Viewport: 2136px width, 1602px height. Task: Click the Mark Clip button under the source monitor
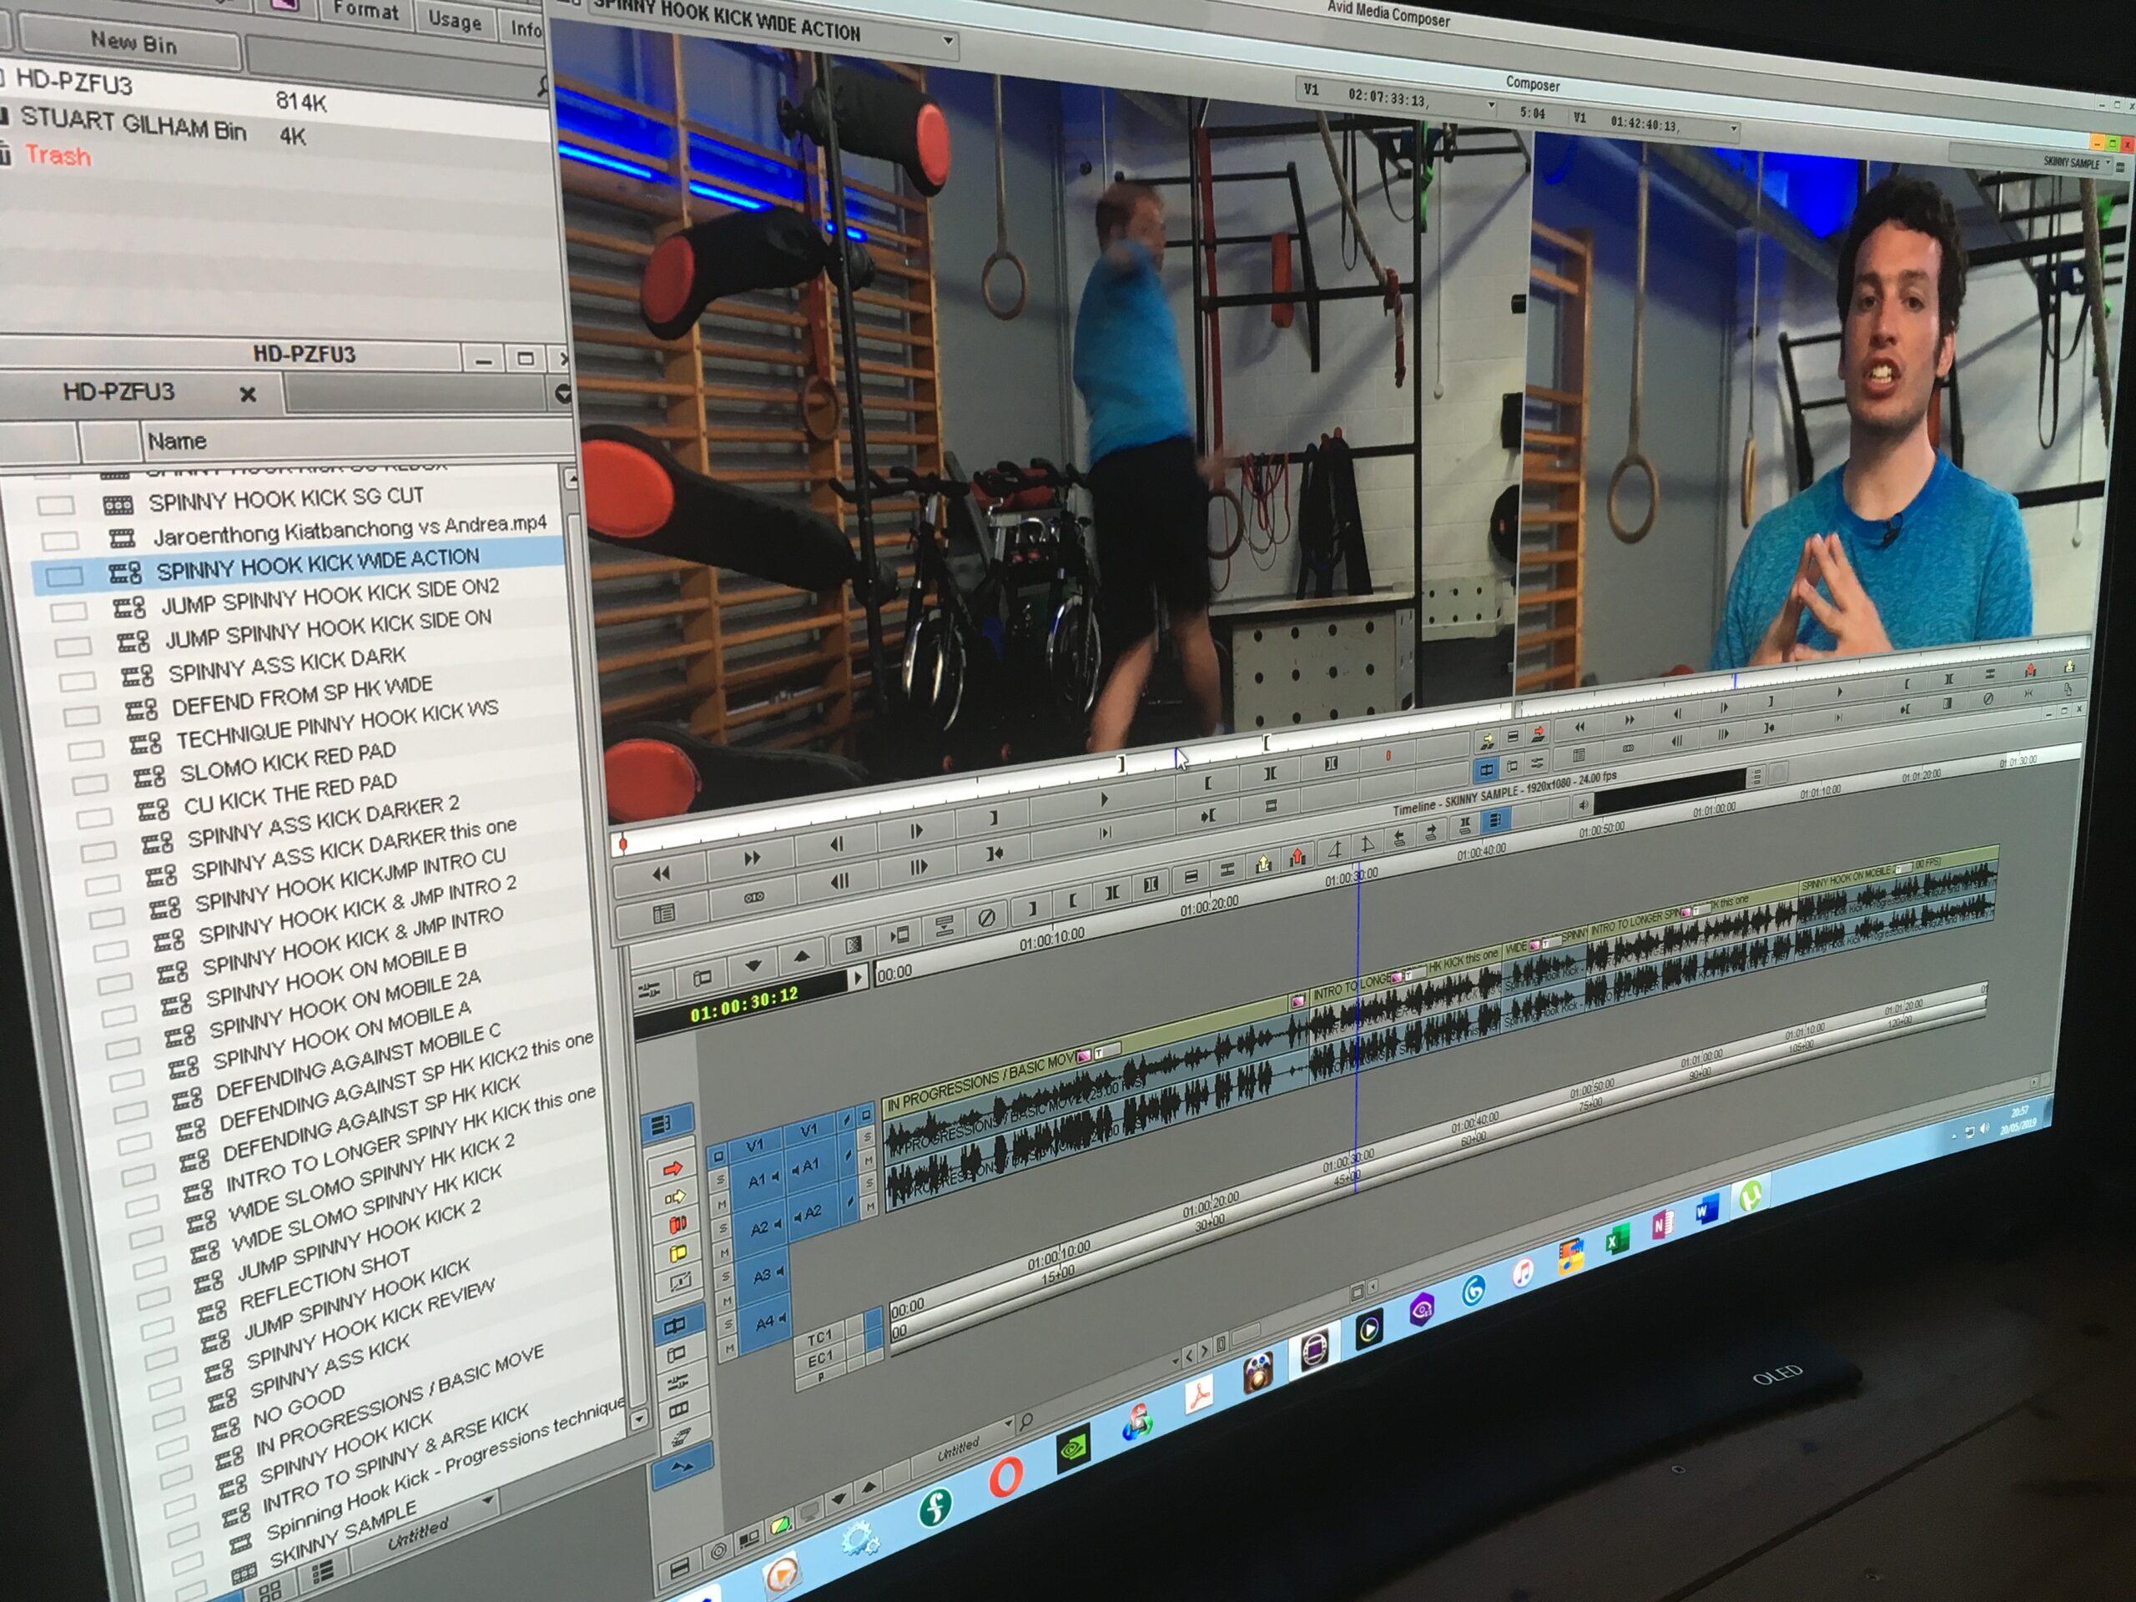tap(1270, 773)
